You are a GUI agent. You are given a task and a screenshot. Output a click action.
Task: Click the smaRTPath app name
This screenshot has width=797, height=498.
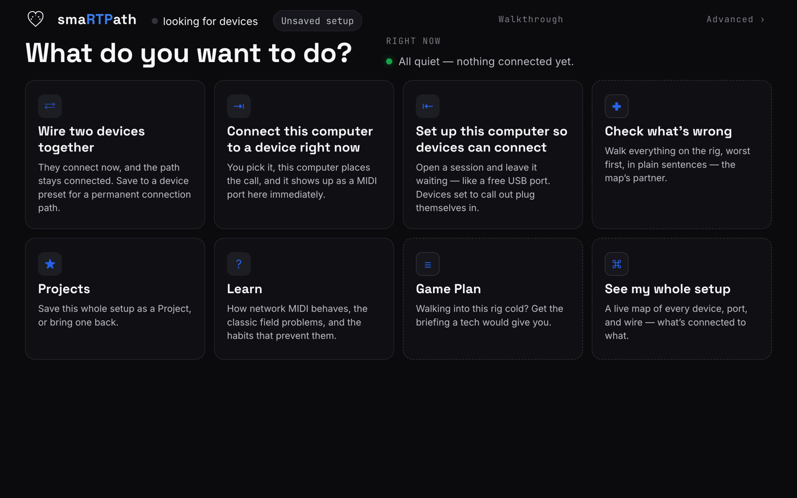[x=97, y=19]
